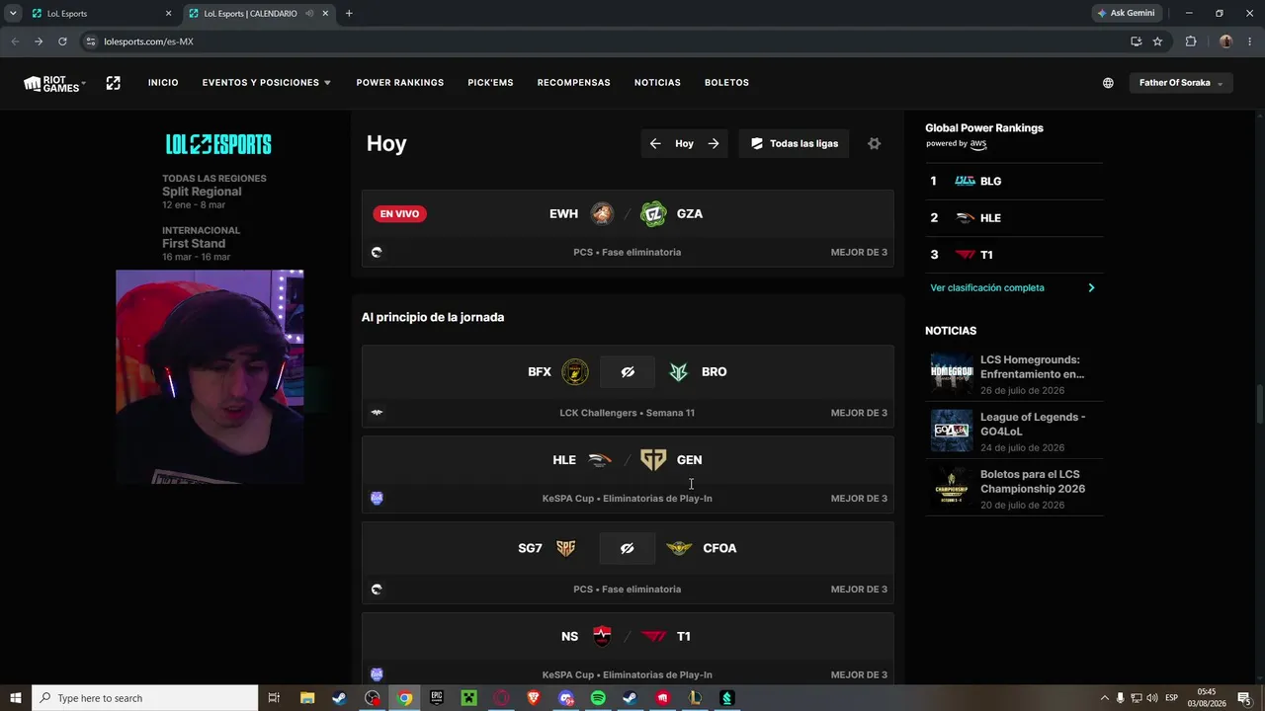This screenshot has height=711, width=1265.
Task: Go to the previous day arrow
Action: point(655,144)
